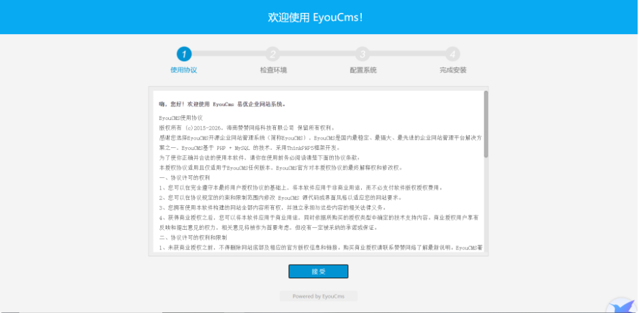Click the line starting 本授权协议适用且仅适用于
639x313 pixels.
click(281, 168)
